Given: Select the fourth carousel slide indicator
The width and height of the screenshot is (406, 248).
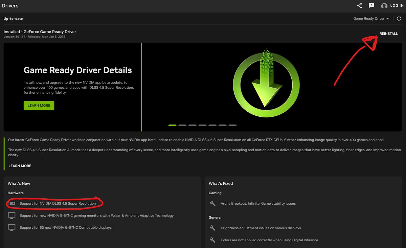Looking at the screenshot, I should pos(202,125).
